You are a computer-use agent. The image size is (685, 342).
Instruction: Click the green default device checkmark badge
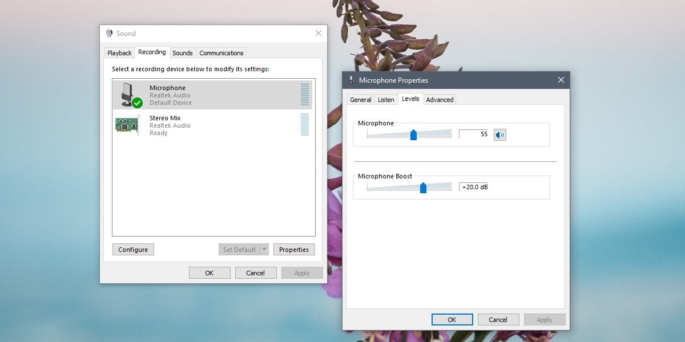point(137,103)
